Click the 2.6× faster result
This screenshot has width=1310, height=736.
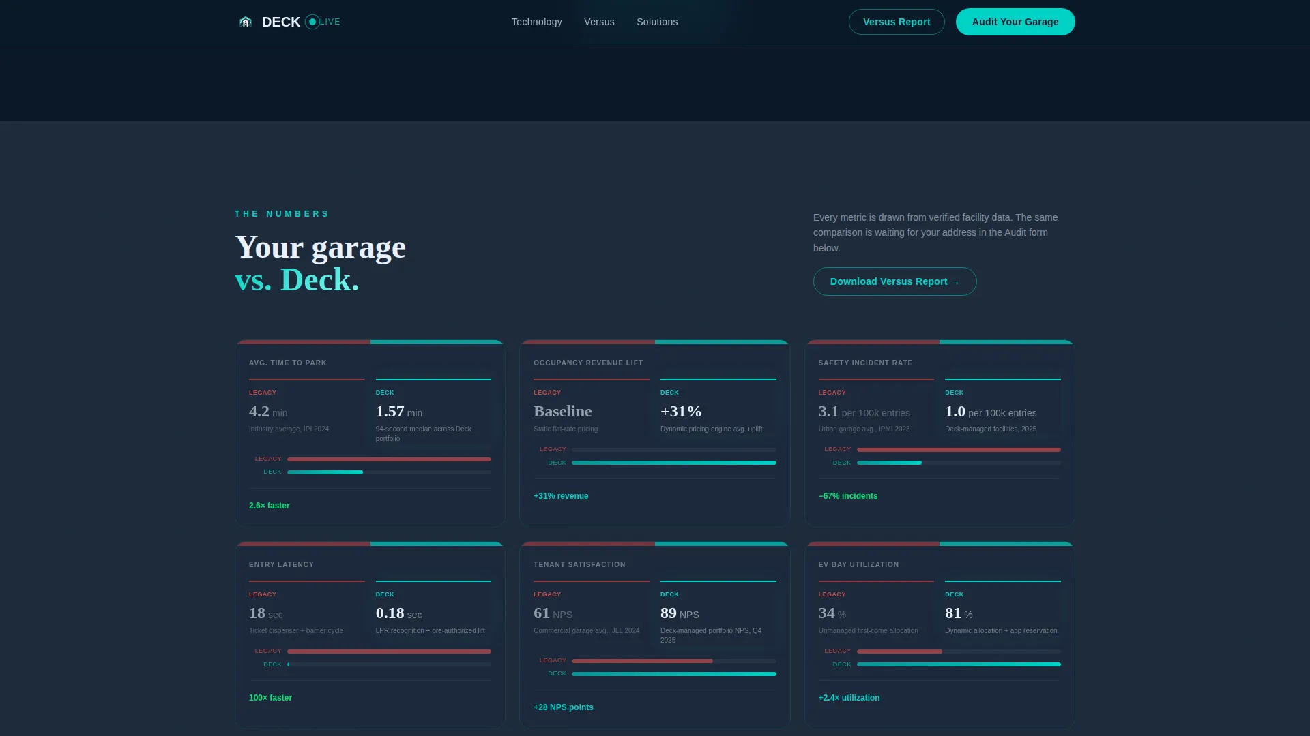pyautogui.click(x=270, y=506)
